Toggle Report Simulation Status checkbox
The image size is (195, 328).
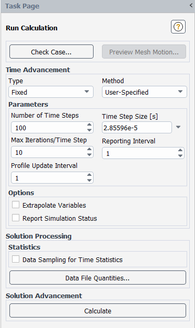(x=16, y=218)
